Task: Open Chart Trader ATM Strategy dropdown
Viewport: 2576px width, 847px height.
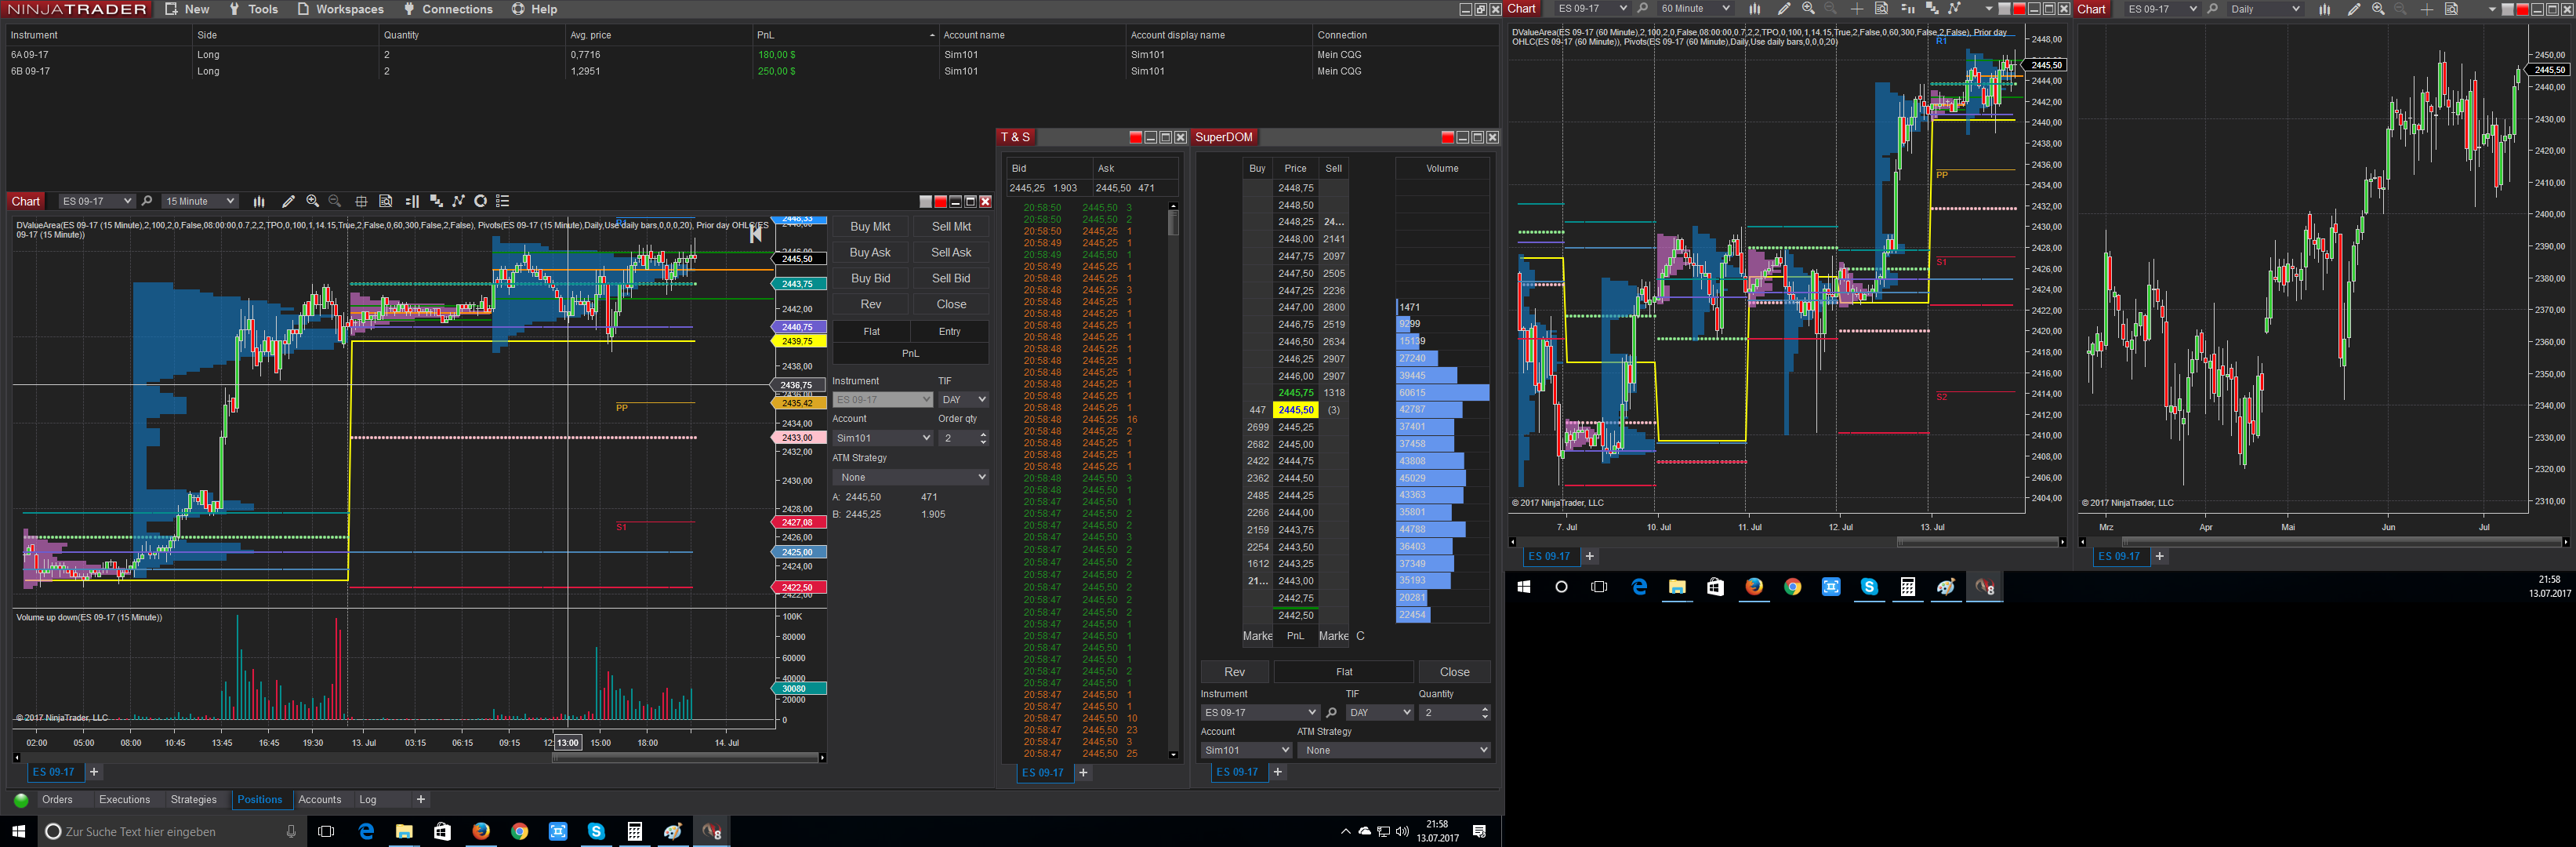Action: click(911, 477)
